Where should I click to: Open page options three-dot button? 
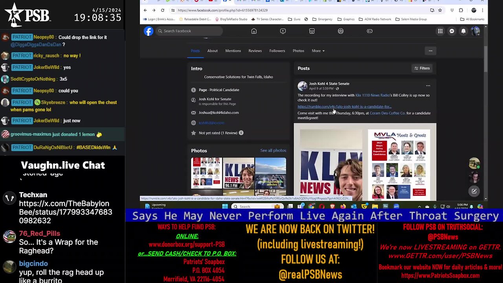(x=430, y=51)
